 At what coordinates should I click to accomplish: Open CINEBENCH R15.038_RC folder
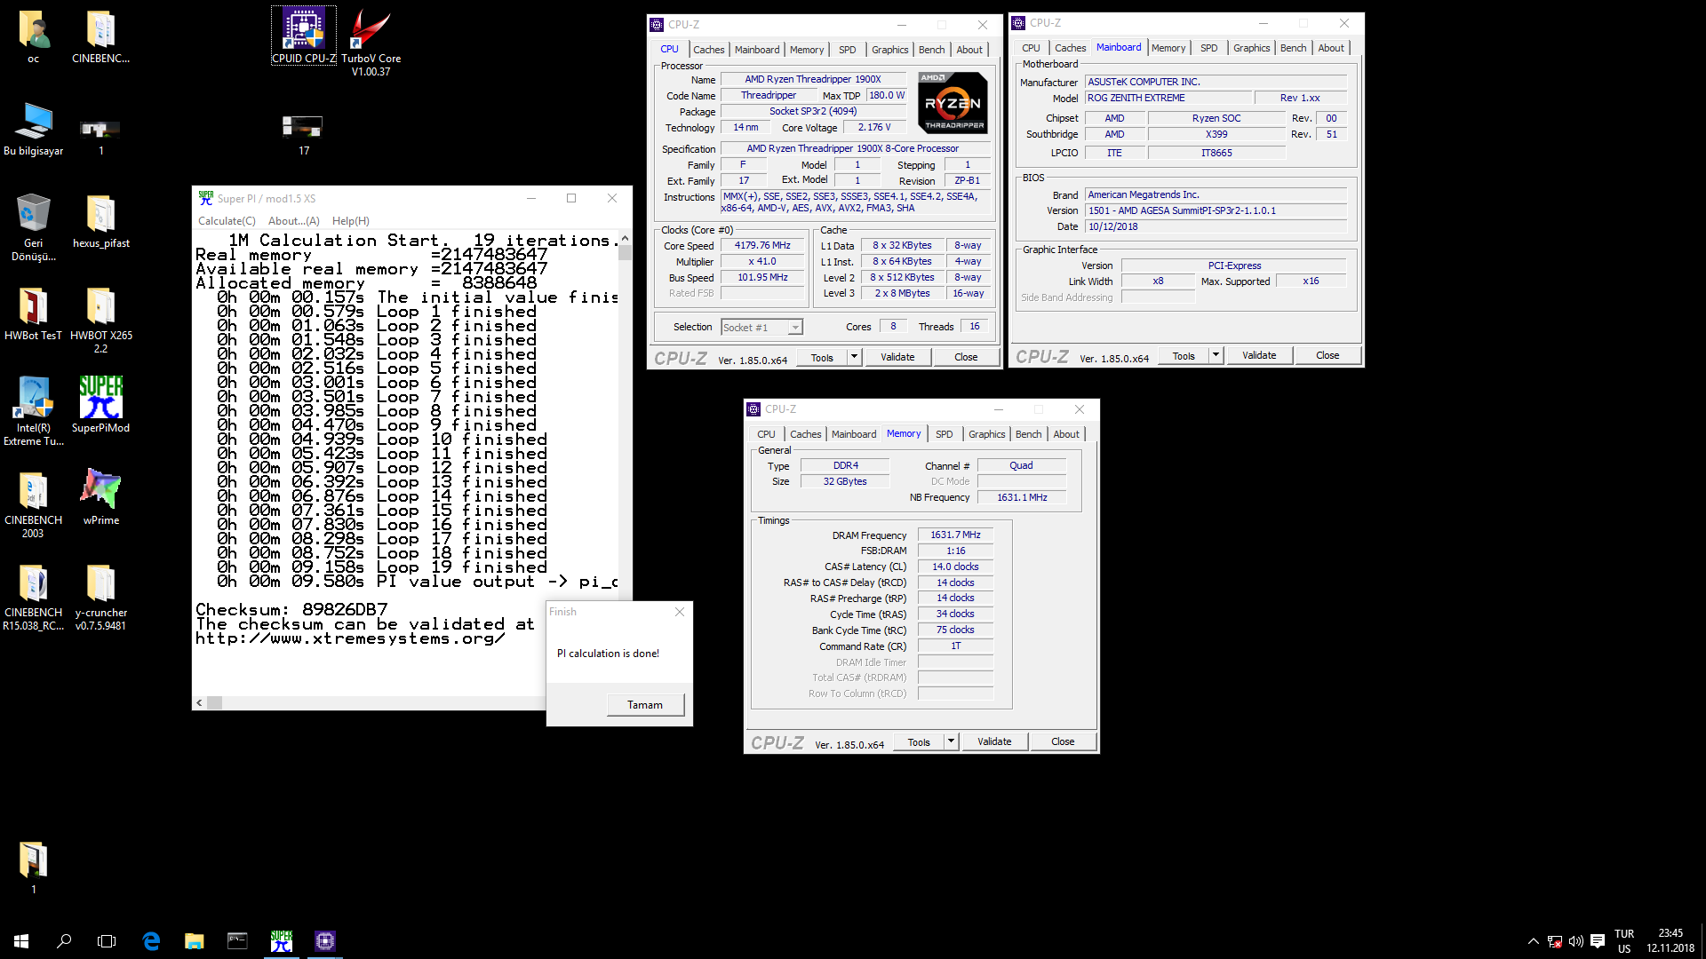click(x=33, y=597)
